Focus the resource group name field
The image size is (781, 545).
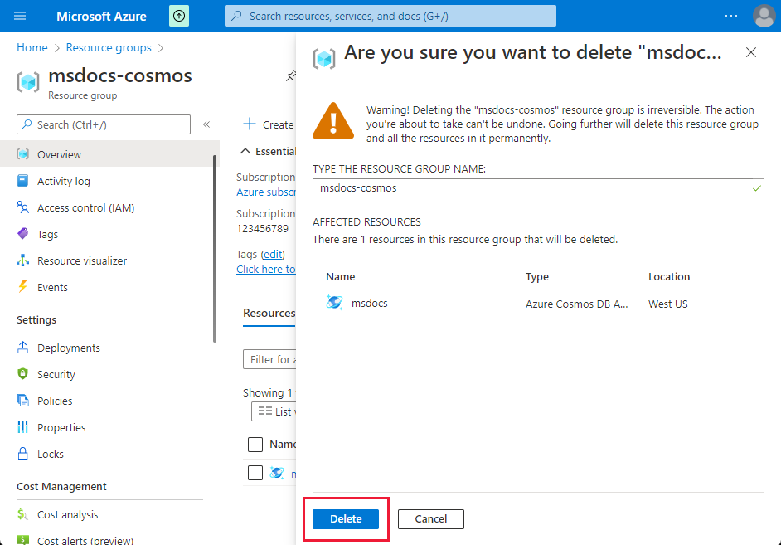coord(538,188)
